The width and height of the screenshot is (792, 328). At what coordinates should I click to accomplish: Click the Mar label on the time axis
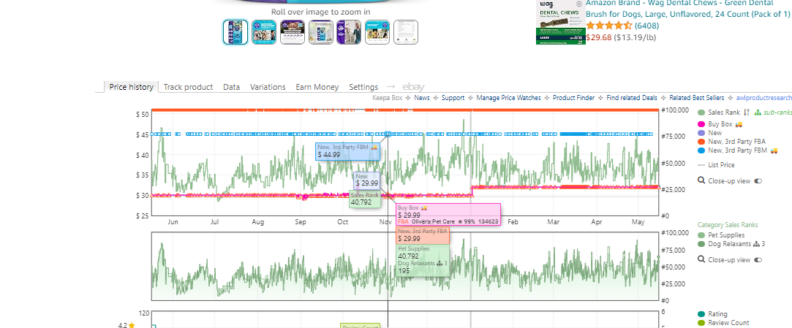coord(554,222)
